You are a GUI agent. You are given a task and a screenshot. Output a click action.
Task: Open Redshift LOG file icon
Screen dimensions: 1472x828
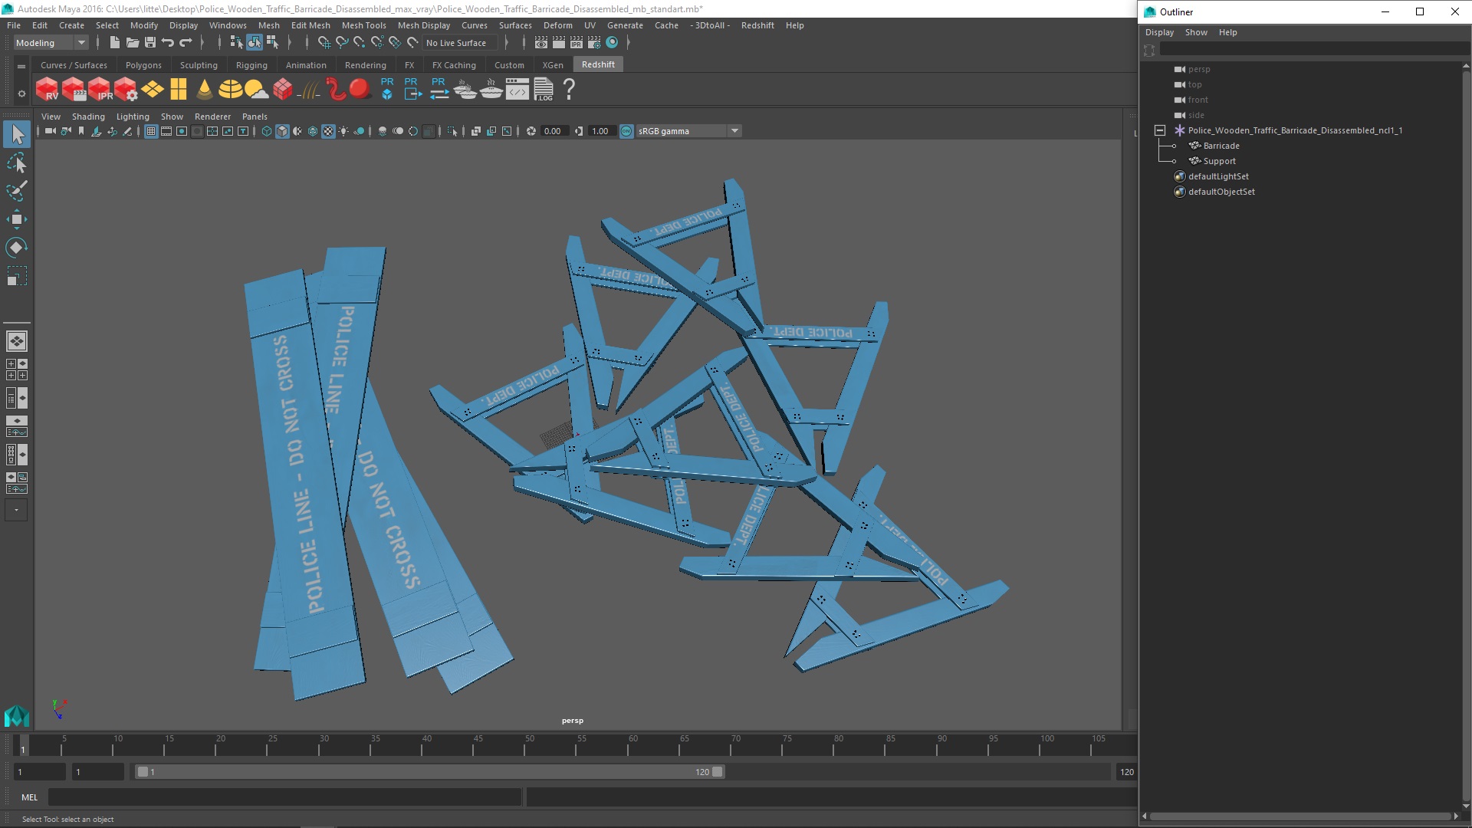(544, 90)
